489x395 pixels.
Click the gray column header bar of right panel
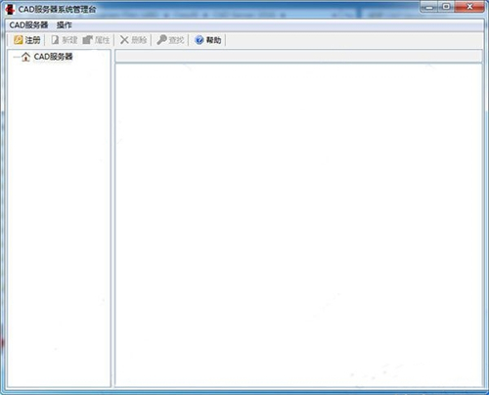298,56
